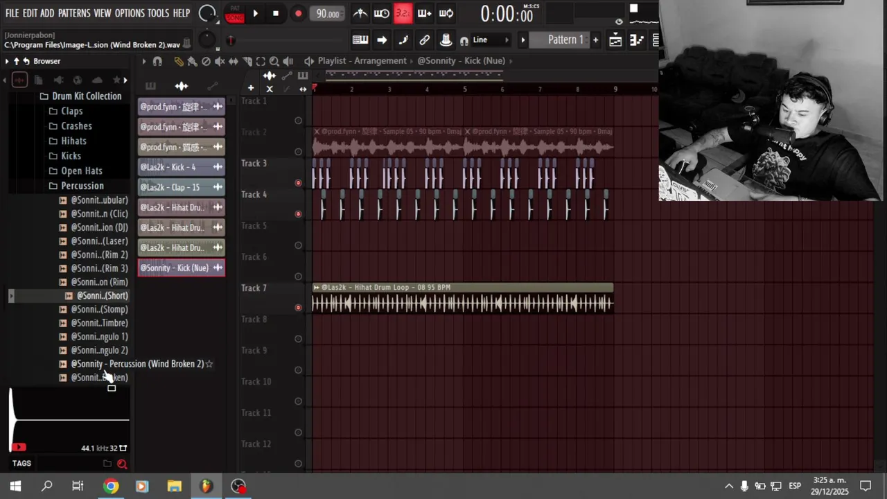887x499 pixels.
Task: Click the 90.000 tempo field
Action: point(328,14)
